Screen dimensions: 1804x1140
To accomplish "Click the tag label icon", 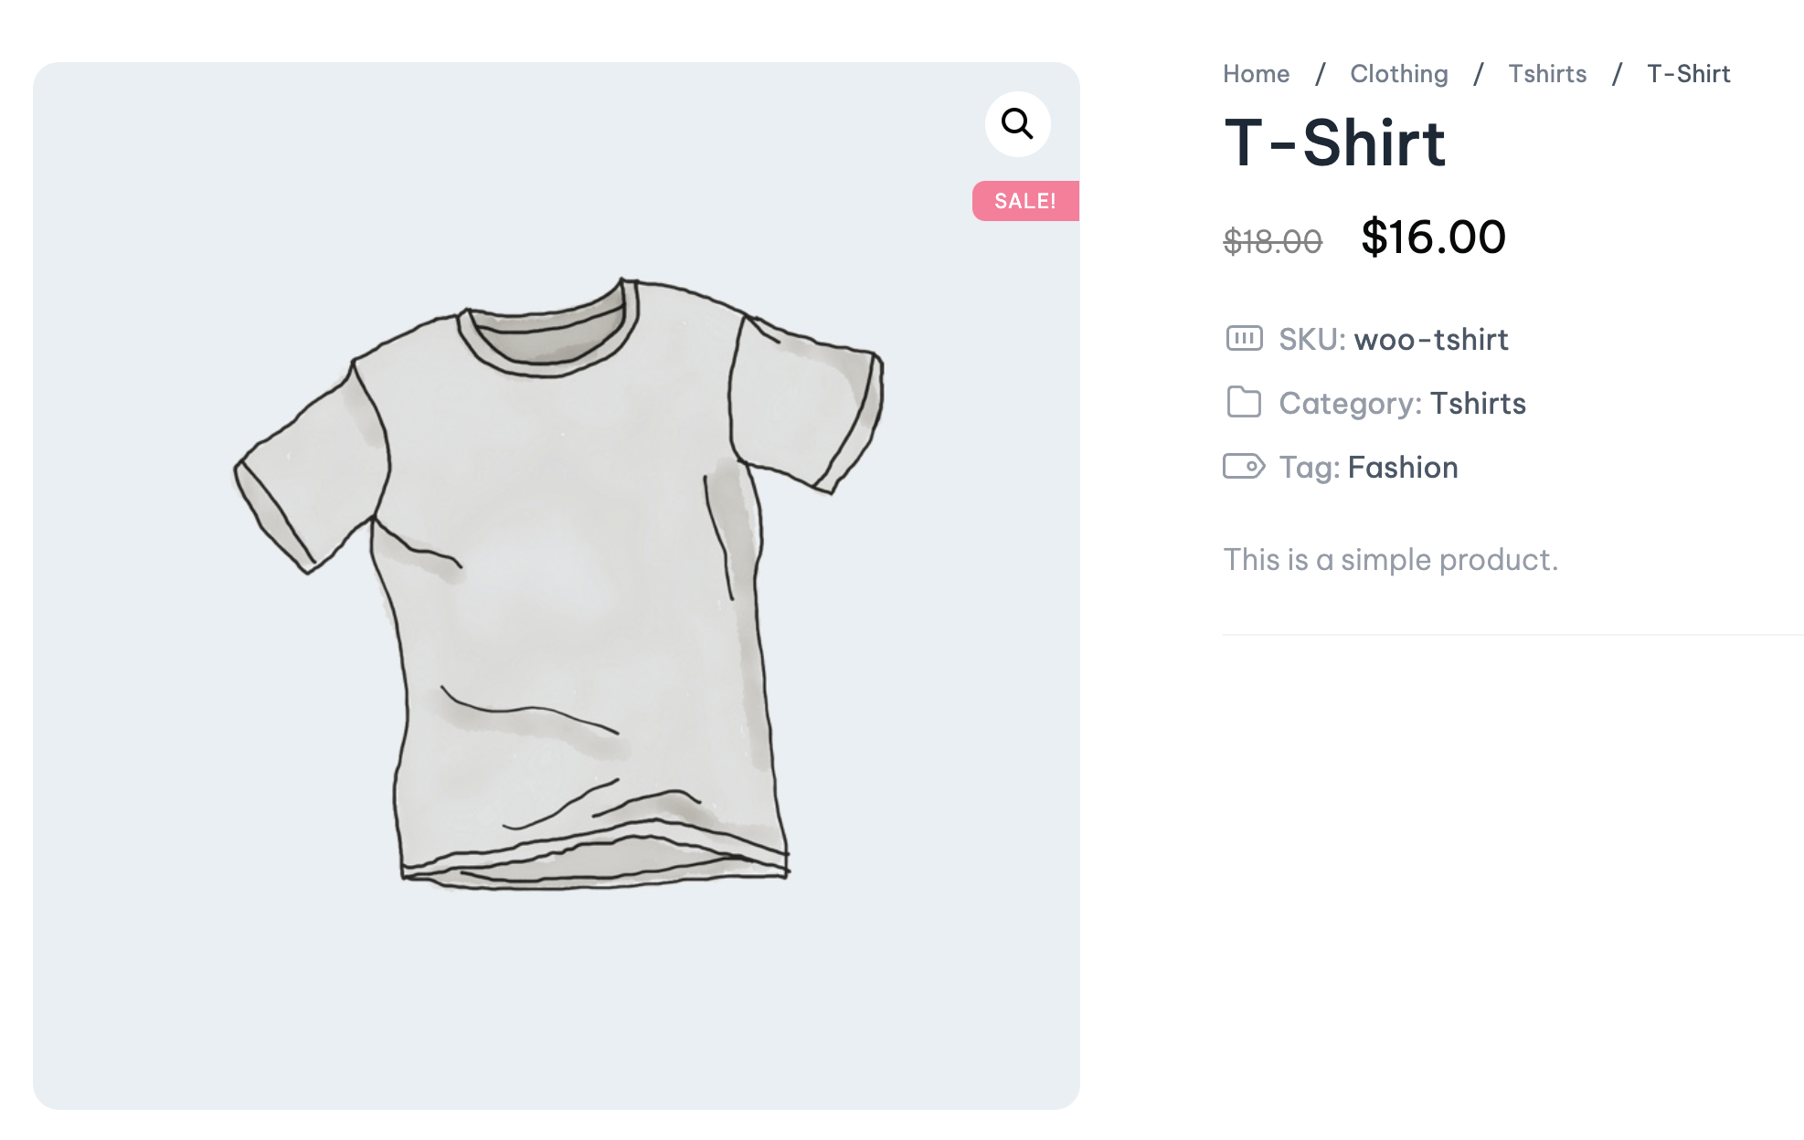I will point(1244,467).
